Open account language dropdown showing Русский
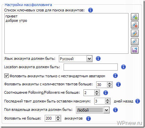Viewport: 145px width, 128px height. click(x=89, y=58)
